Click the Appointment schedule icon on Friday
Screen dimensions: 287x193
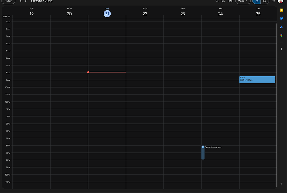(x=203, y=147)
